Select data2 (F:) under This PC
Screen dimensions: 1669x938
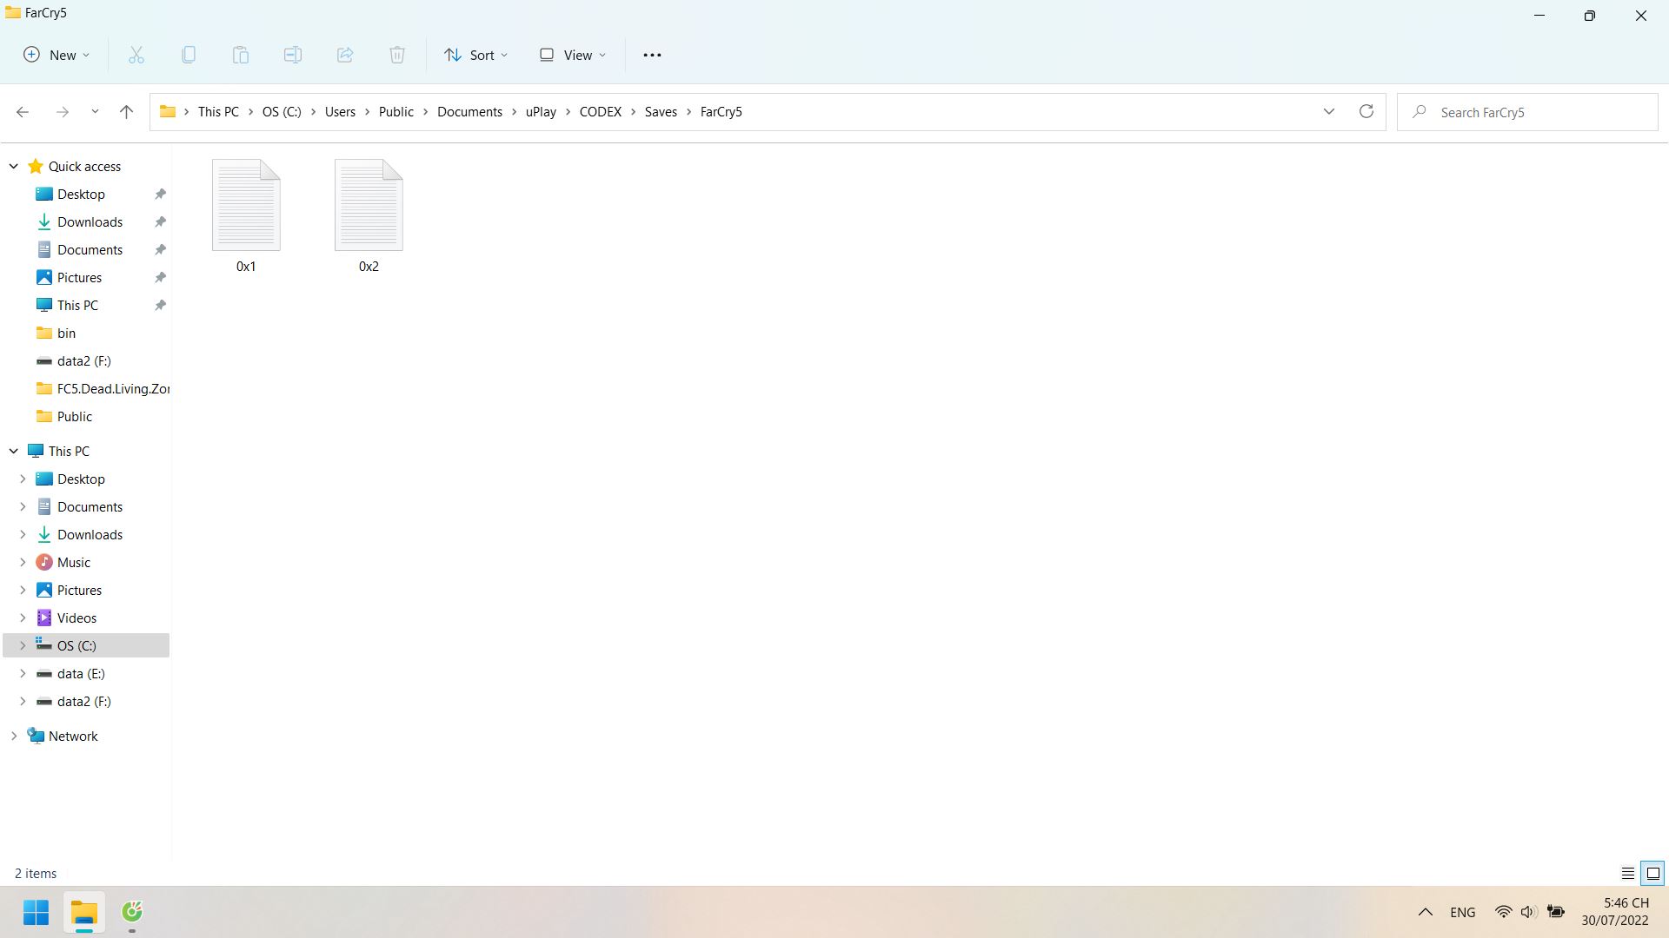pos(86,702)
